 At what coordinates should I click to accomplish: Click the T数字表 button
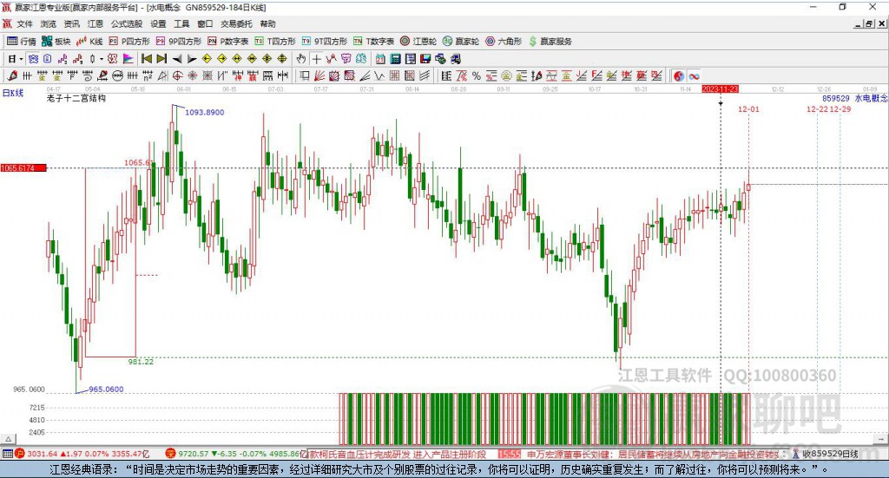[x=373, y=41]
